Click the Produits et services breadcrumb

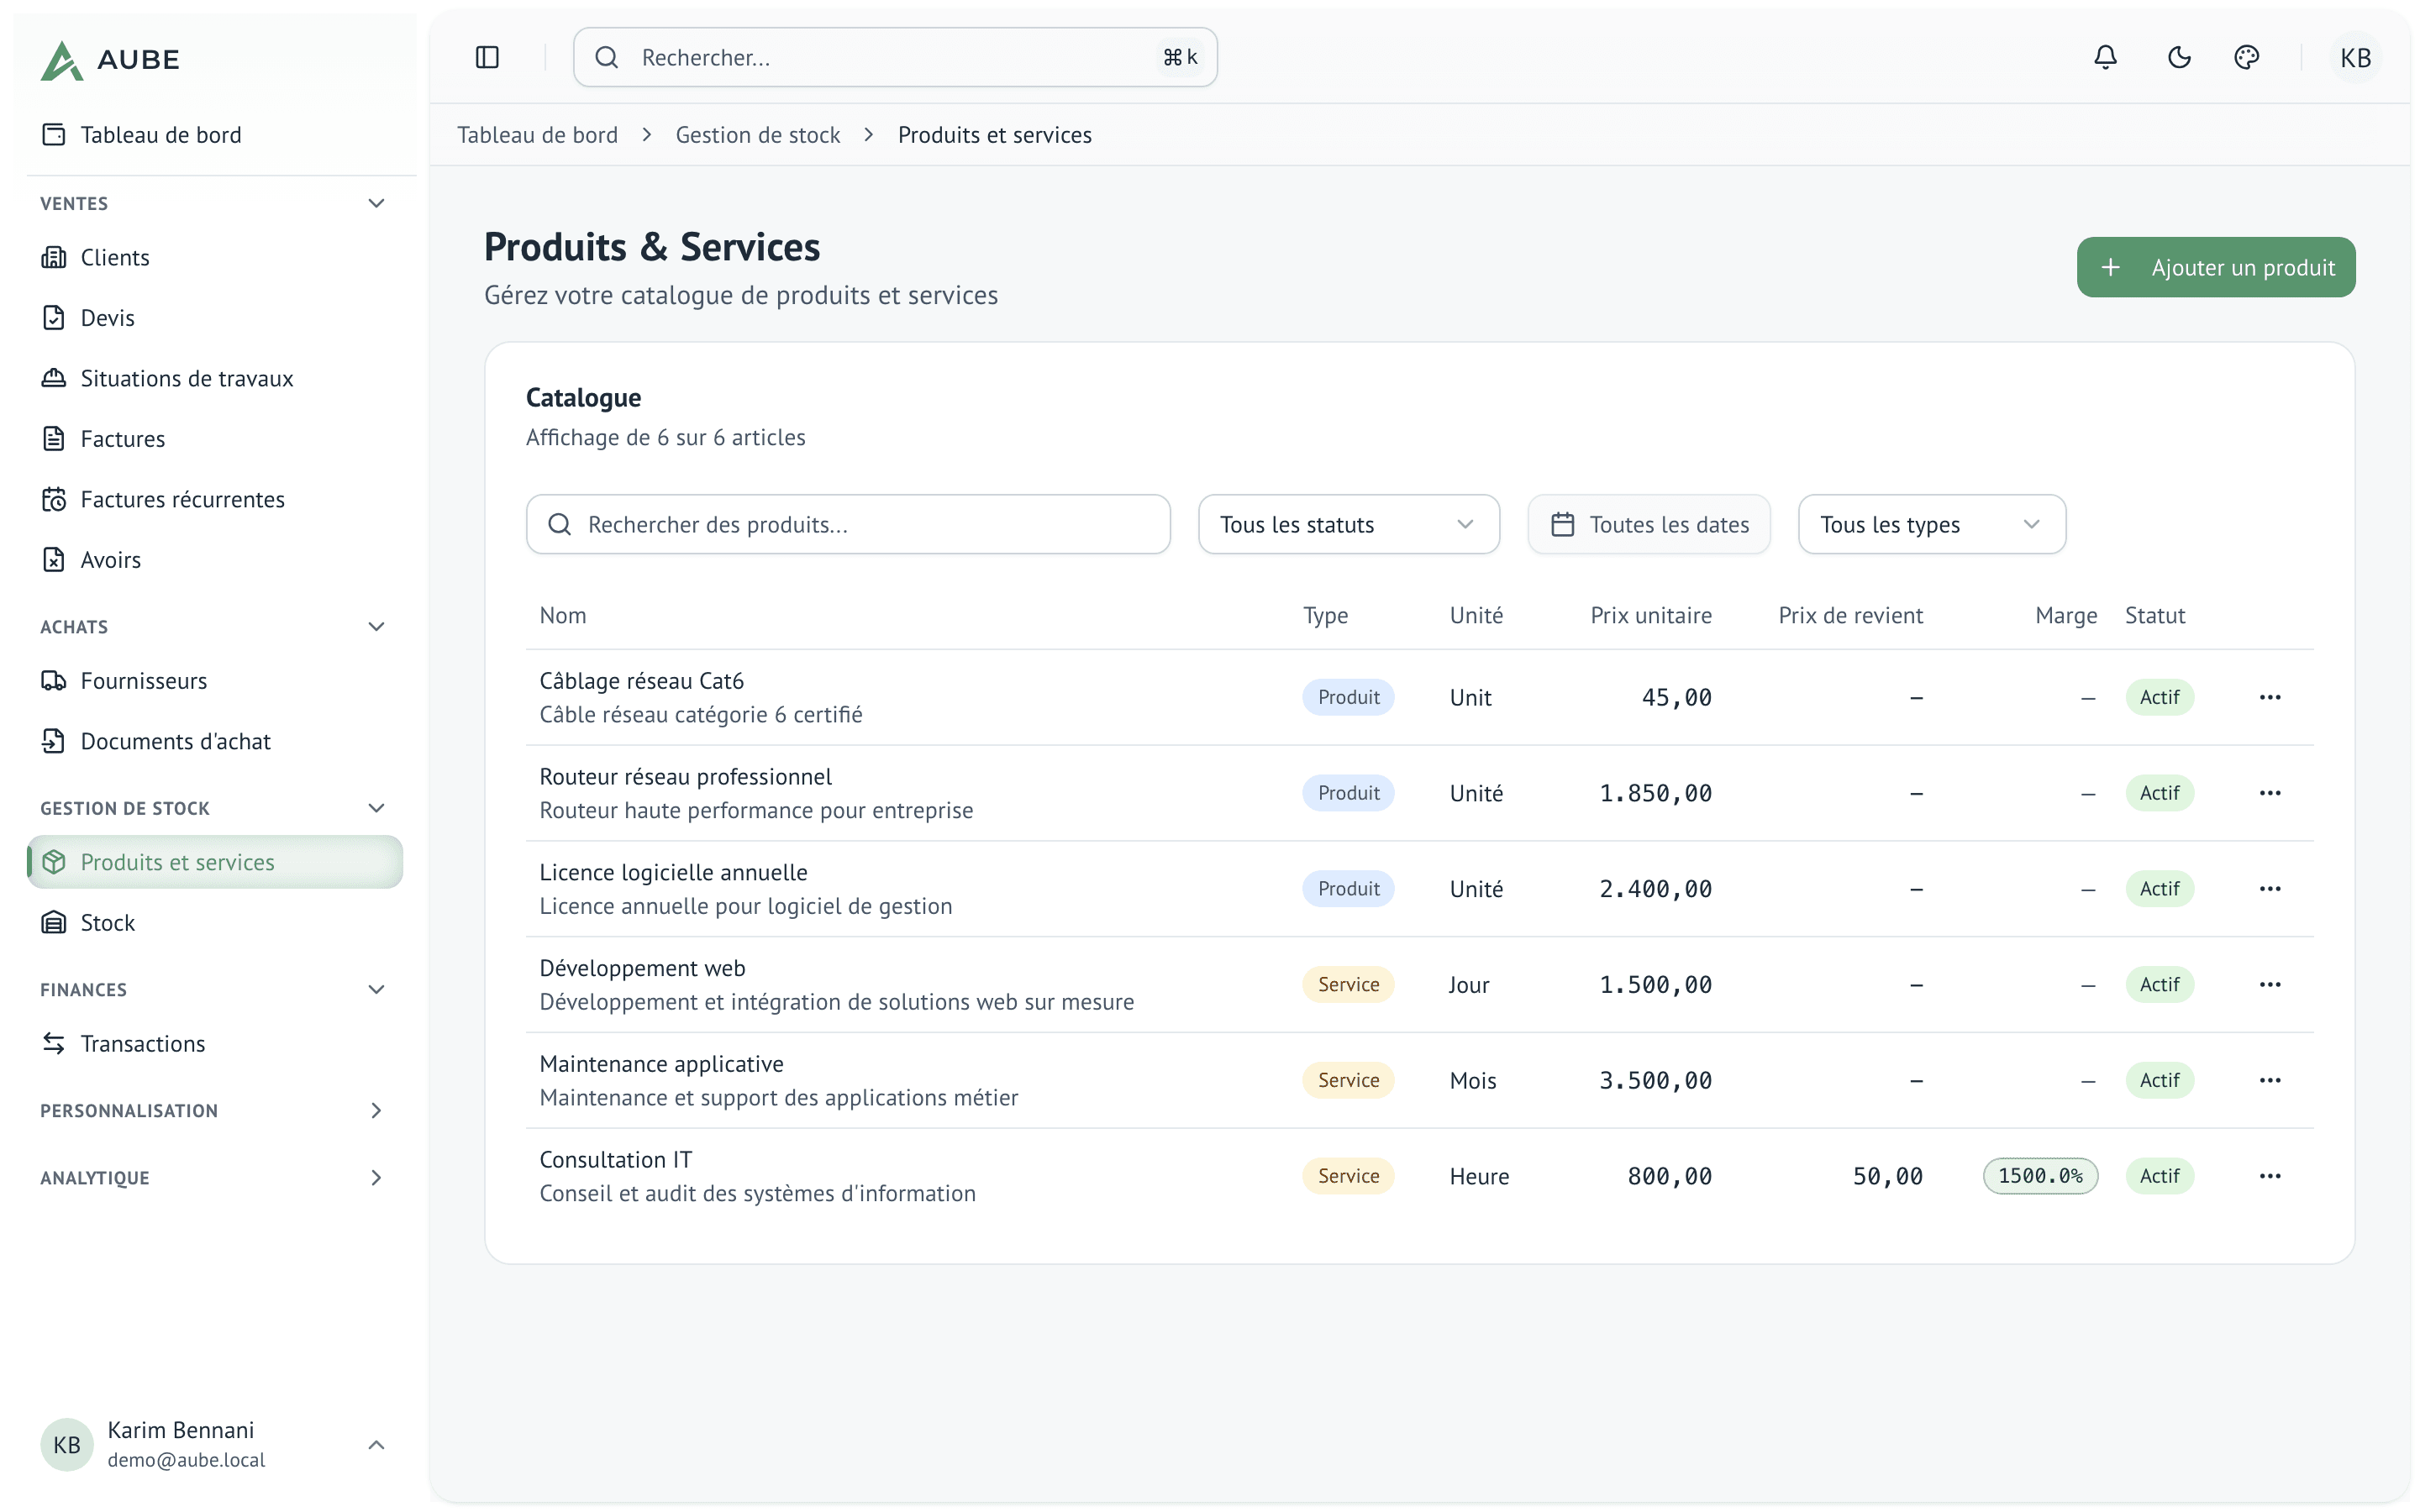(994, 135)
